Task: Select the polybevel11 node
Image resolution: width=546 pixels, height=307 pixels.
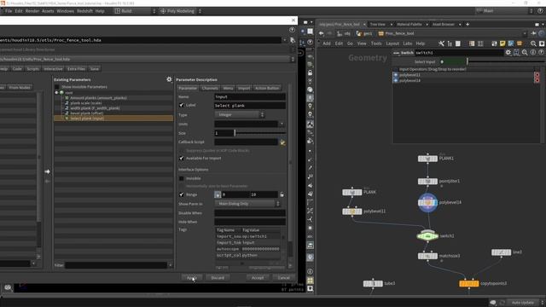Action: (352, 211)
